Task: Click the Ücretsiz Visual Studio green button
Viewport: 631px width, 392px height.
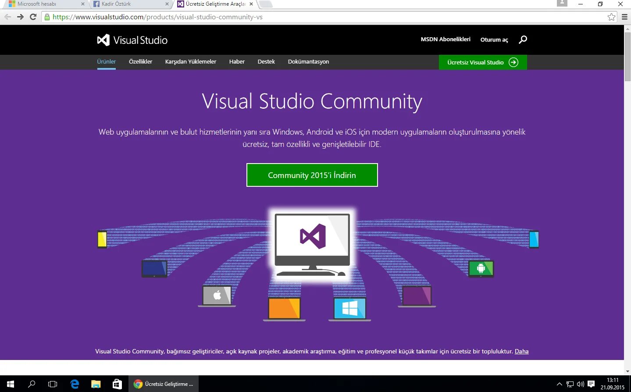Action: [483, 62]
